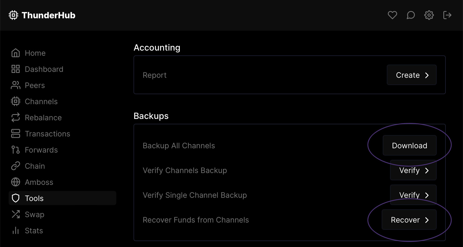Click the Dashboard grid icon
Image resolution: width=463 pixels, height=247 pixels.
(x=16, y=69)
